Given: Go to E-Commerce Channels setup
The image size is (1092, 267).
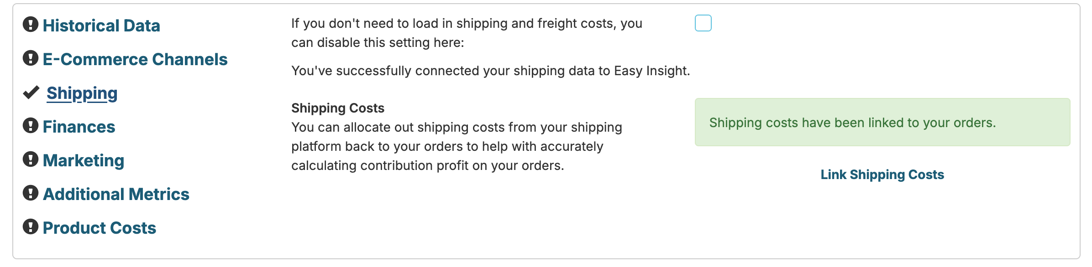Looking at the screenshot, I should (x=135, y=59).
